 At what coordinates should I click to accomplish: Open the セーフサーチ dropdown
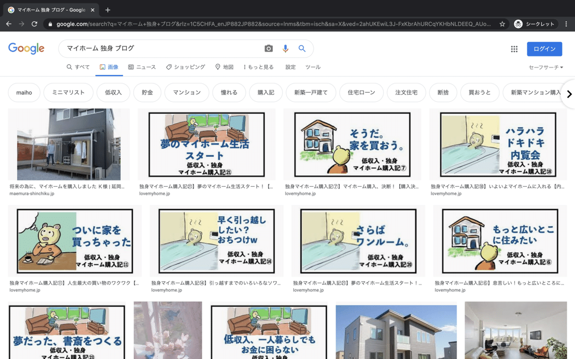point(546,67)
